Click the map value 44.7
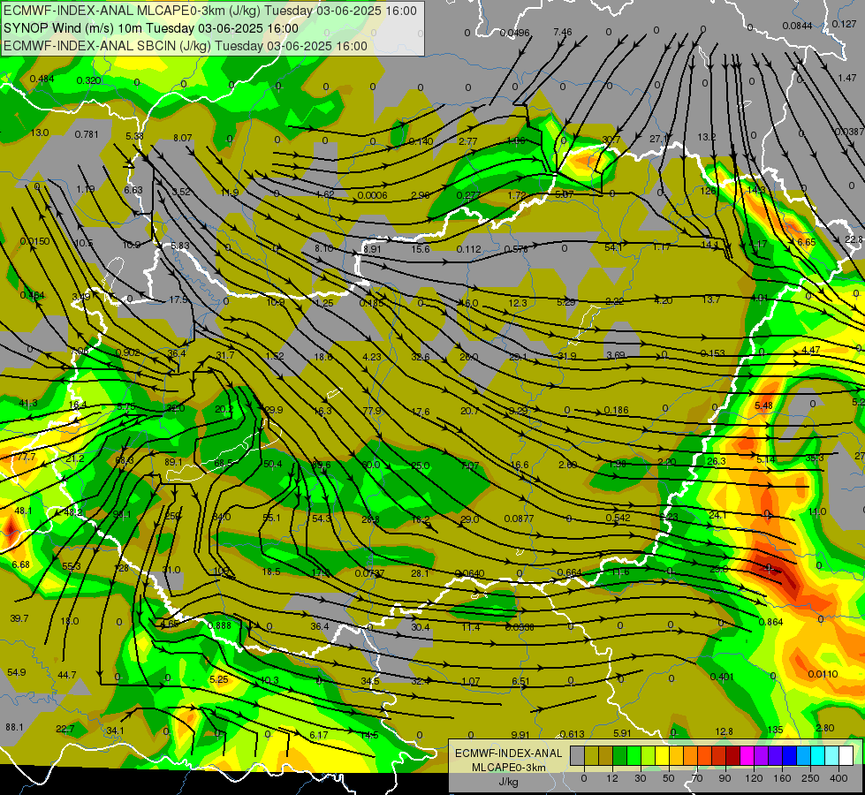865x795 pixels. coord(67,675)
